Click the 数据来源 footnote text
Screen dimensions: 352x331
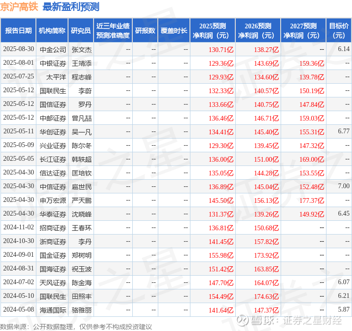76,327
